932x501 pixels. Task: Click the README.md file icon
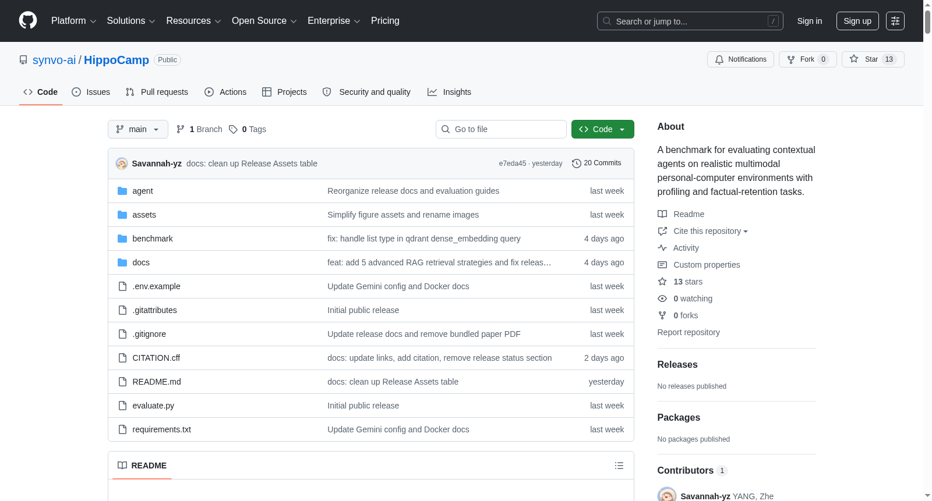(122, 382)
